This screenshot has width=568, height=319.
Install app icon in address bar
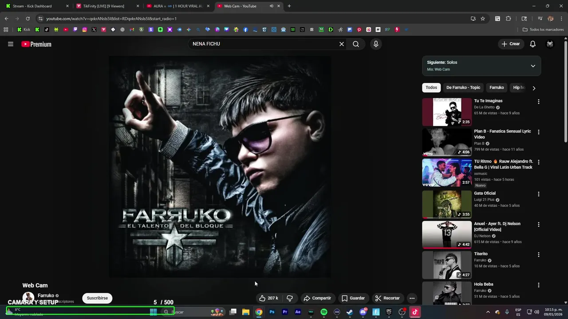[473, 19]
